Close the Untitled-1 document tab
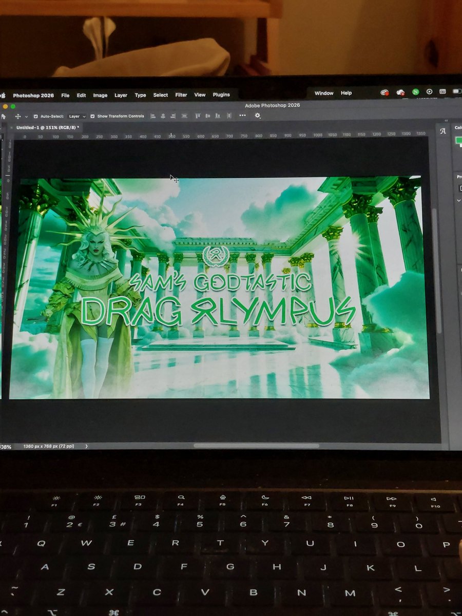The width and height of the screenshot is (462, 616). (x=11, y=127)
